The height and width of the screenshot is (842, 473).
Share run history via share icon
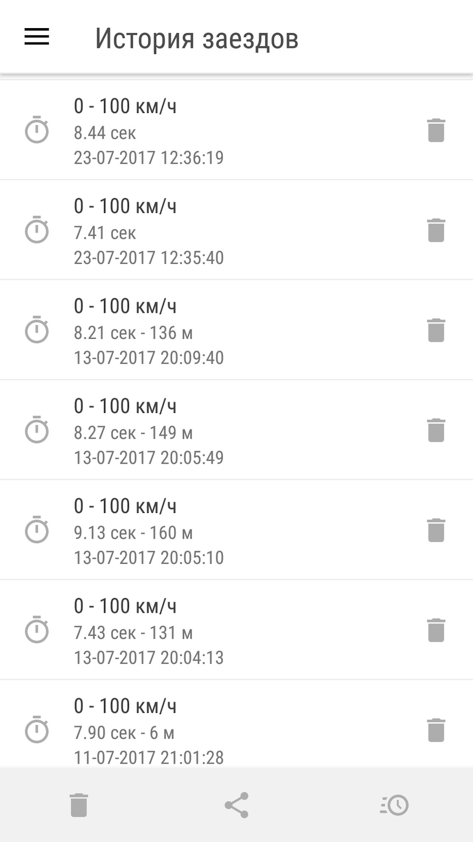236,805
